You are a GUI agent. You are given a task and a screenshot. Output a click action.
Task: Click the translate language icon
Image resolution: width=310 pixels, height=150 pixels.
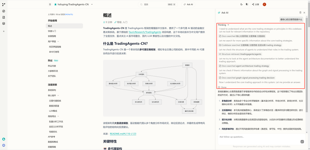[x=247, y=4]
